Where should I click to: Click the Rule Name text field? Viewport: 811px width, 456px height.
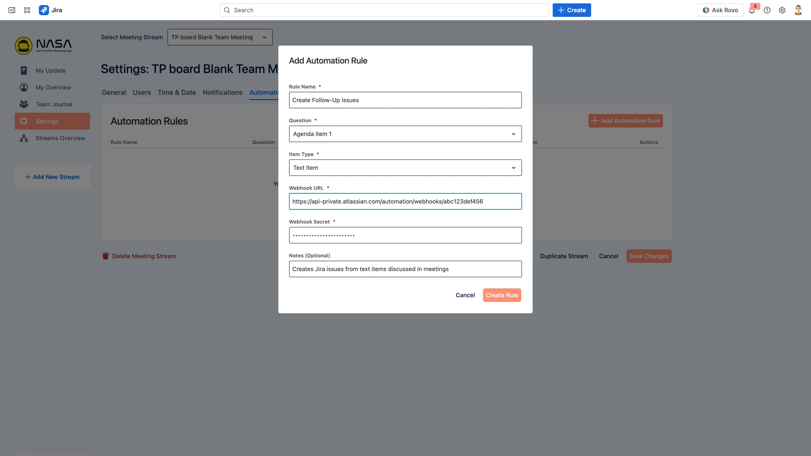405,100
